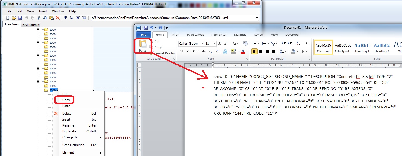Click Nudge node left icon in XML Notepad

tap(78, 18)
